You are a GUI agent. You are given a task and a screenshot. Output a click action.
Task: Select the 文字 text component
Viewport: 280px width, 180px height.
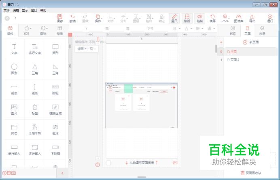[x=14, y=49]
